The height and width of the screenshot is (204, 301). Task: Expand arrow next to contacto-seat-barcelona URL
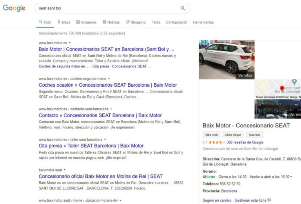point(111,109)
